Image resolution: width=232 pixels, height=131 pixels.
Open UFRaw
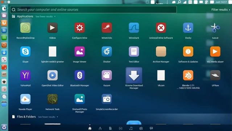click(215, 75)
